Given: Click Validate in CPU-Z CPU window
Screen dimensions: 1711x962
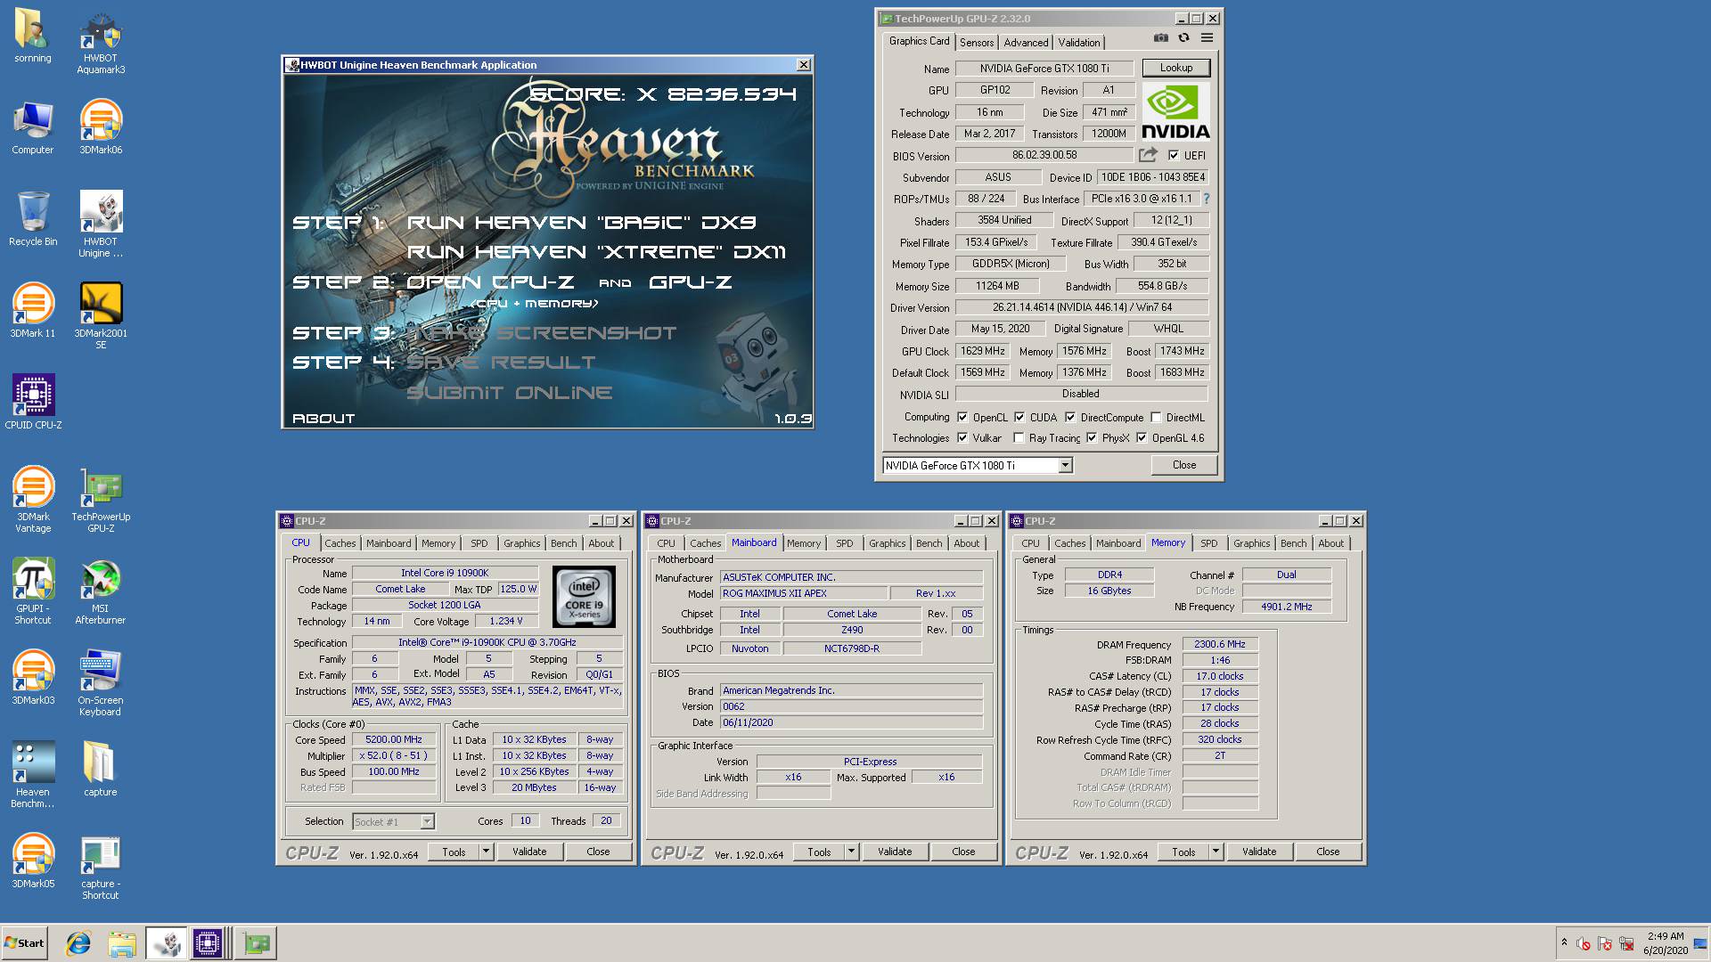Looking at the screenshot, I should 529,852.
